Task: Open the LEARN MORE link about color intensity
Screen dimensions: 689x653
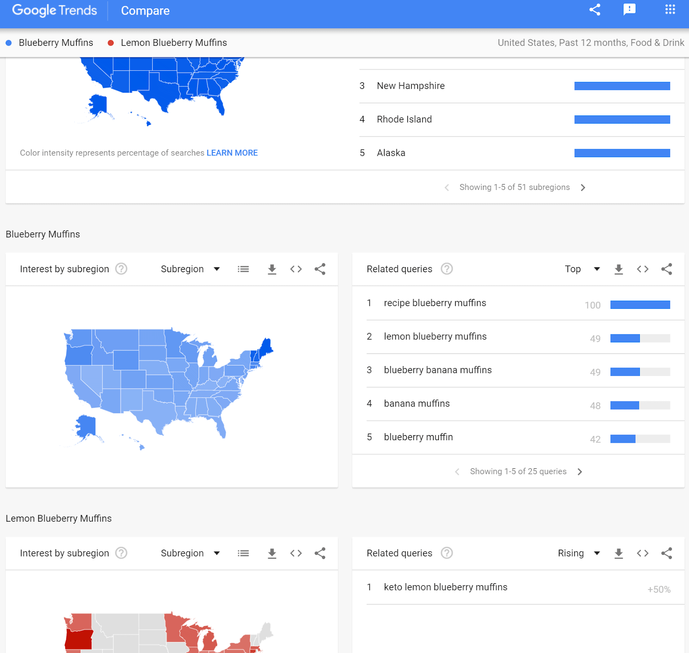Action: click(232, 152)
